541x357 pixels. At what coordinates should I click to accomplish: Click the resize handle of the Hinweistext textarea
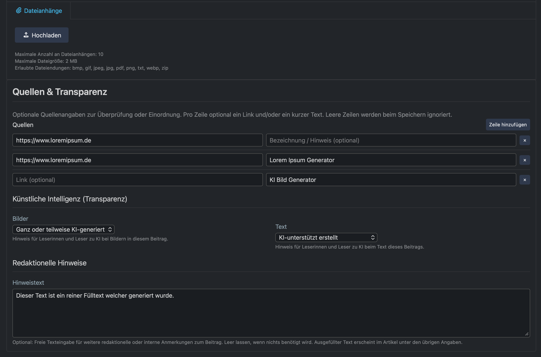[x=526, y=334]
